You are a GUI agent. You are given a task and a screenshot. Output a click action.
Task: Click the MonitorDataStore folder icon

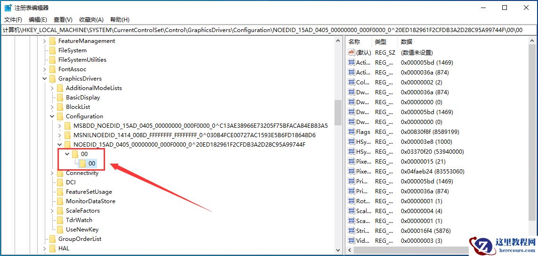60,201
